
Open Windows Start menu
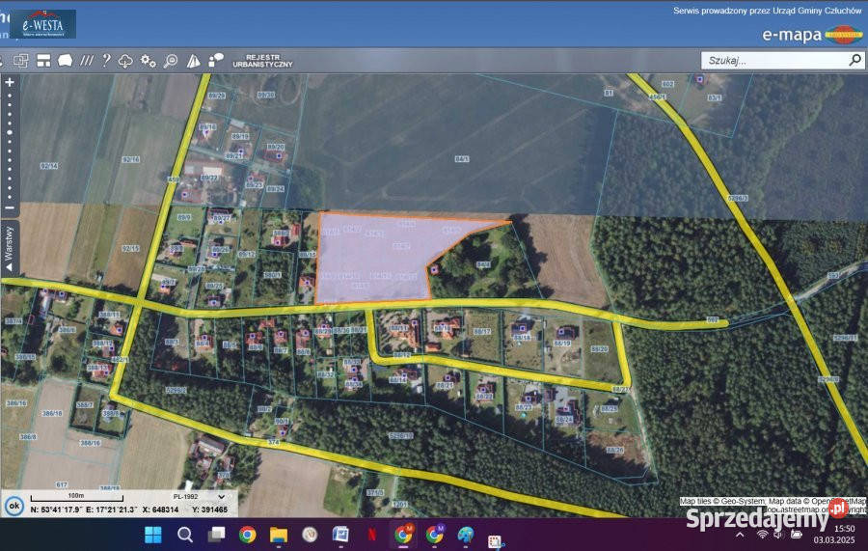152,534
